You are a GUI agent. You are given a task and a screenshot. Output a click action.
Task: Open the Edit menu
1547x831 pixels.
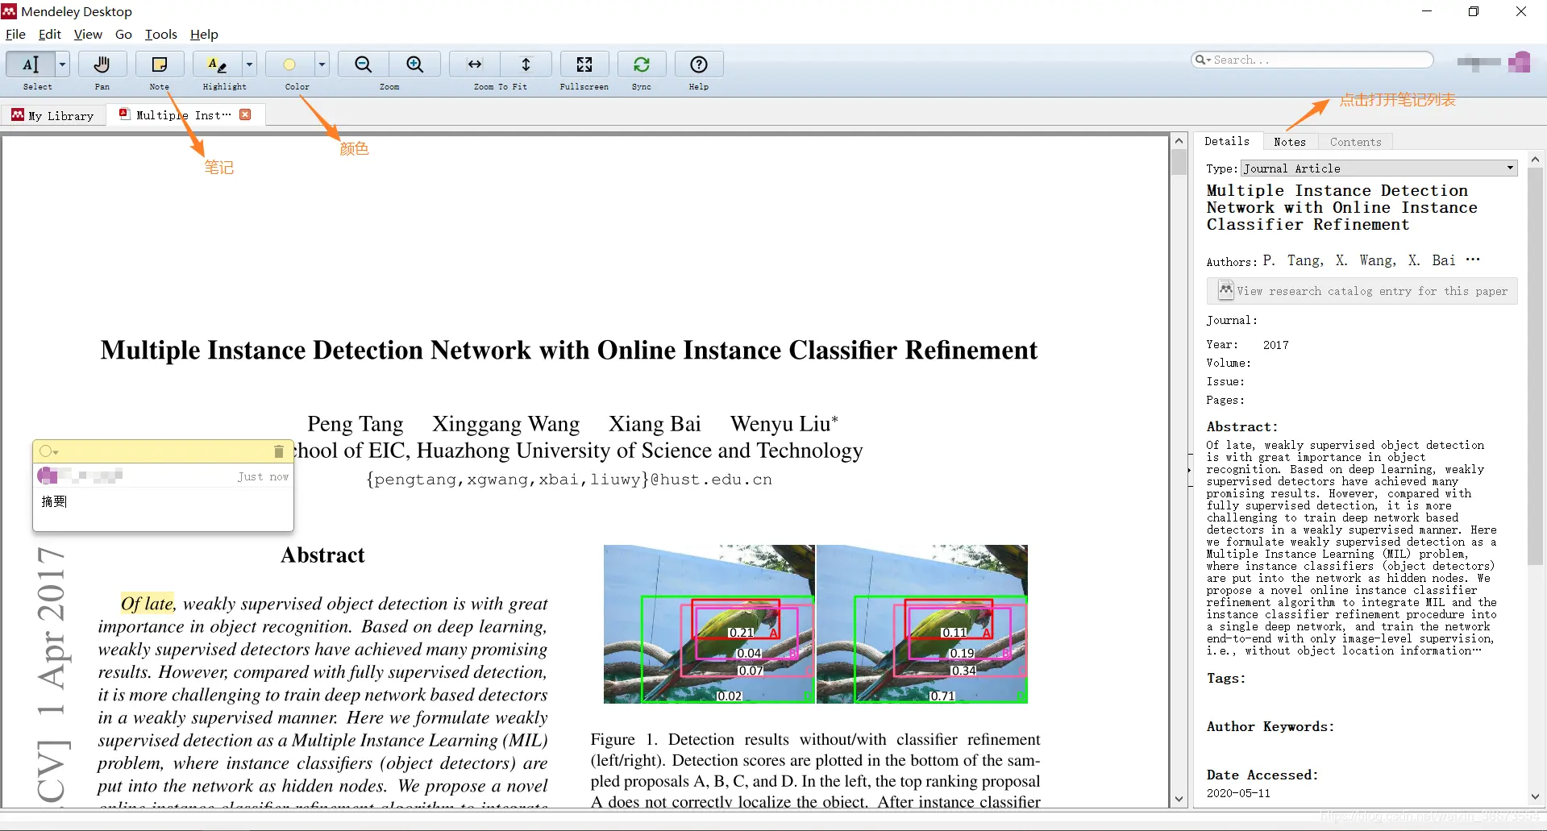coord(50,35)
